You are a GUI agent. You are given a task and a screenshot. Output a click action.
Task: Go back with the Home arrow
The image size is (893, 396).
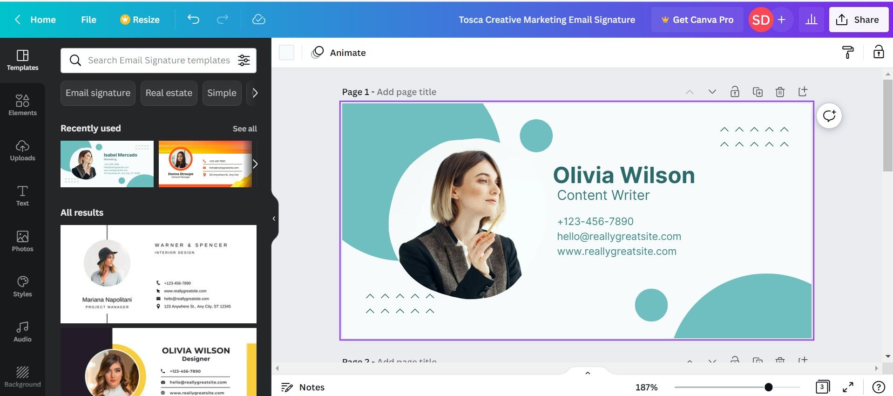coord(35,20)
